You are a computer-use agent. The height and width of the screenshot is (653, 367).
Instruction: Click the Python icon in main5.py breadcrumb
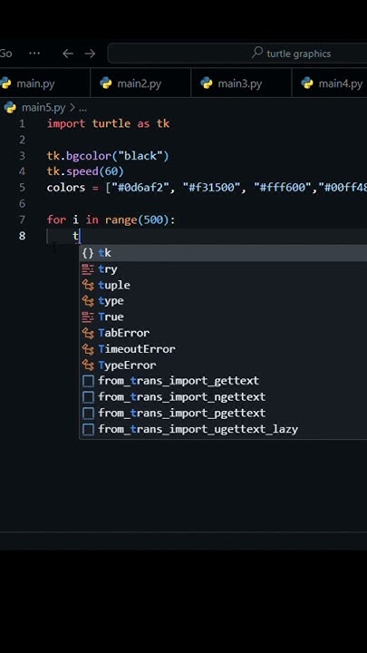point(10,107)
